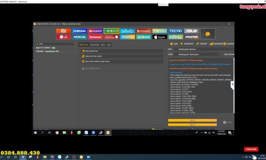Select the Apple brand icon
This screenshot has height=160, width=266.
click(x=159, y=37)
